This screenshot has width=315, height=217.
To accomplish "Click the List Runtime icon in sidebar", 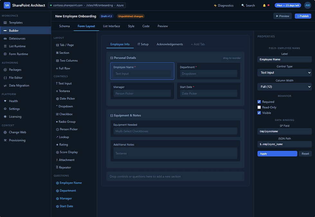I will pos(5,46).
